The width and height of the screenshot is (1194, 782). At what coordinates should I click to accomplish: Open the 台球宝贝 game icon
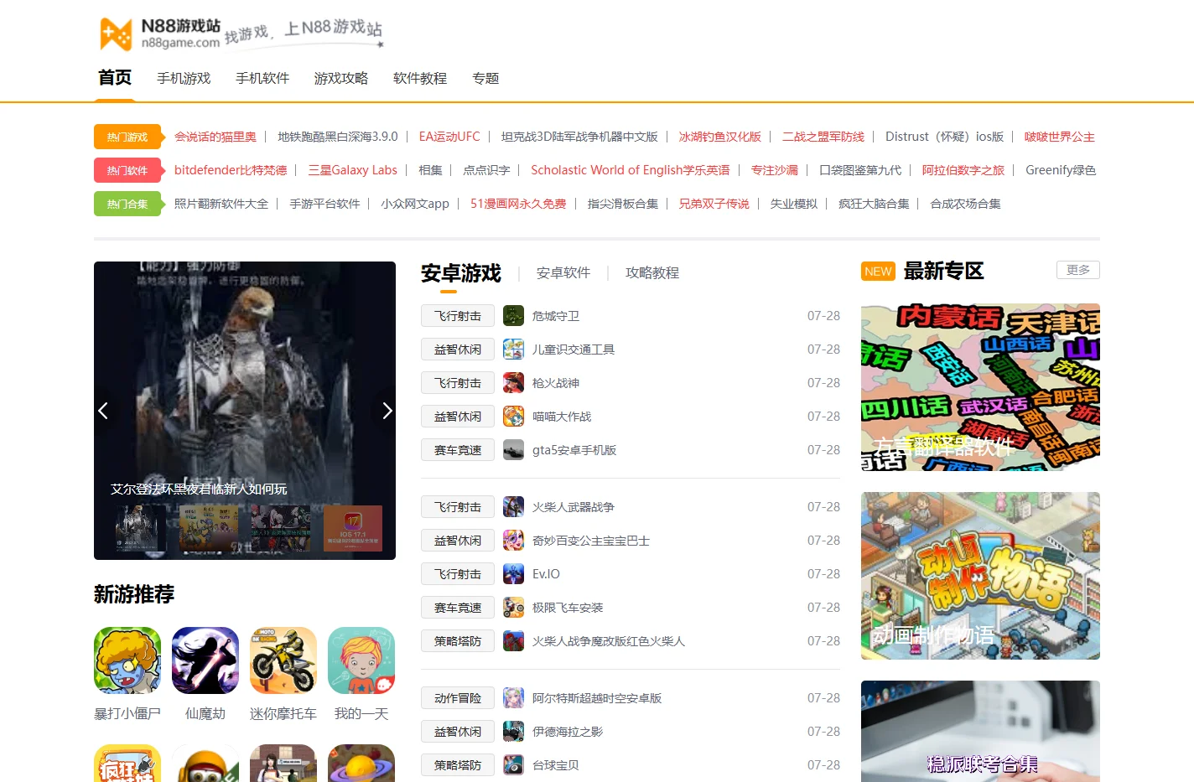pyautogui.click(x=513, y=765)
